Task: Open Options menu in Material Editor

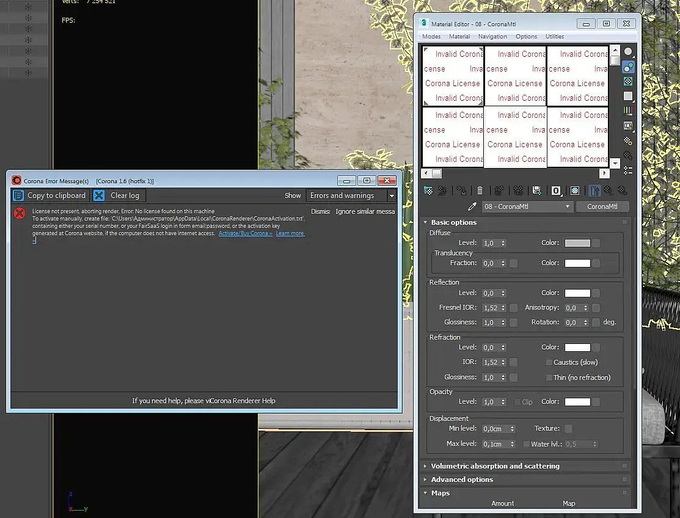Action: click(526, 37)
